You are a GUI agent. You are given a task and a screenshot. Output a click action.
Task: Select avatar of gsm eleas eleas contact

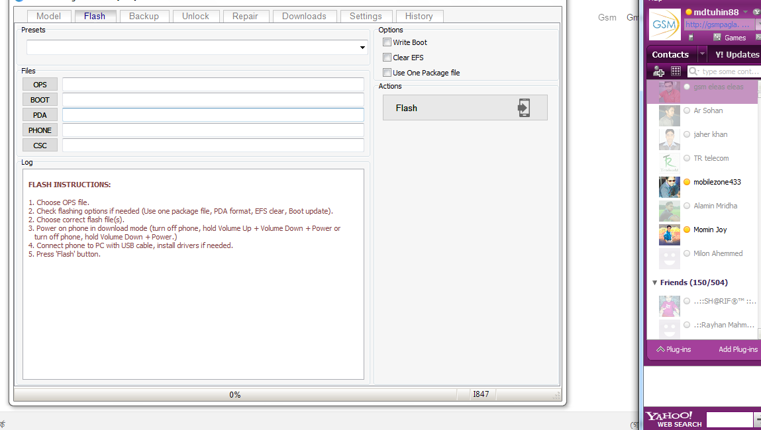coord(670,92)
